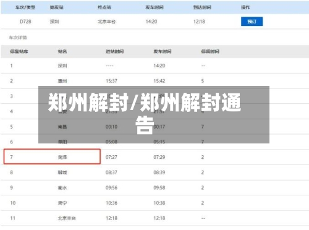Click stop sequence number 11
Image resolution: width=309 pixels, height=230 pixels.
(x=13, y=218)
